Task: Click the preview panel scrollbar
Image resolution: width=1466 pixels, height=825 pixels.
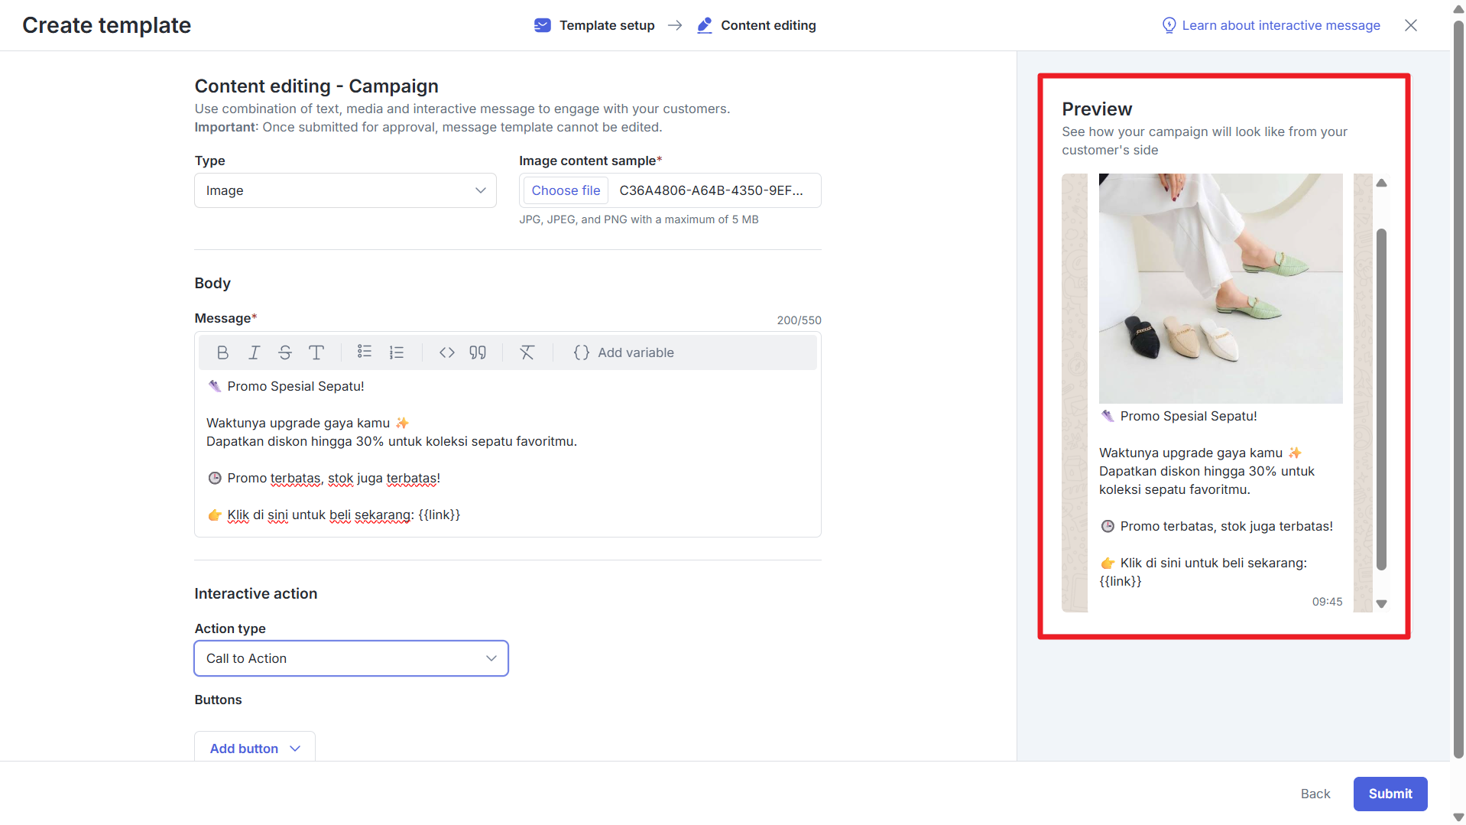Action: point(1381,398)
